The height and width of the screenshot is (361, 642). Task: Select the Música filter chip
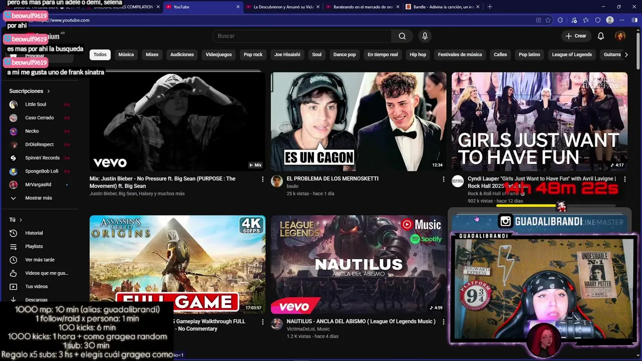126,55
